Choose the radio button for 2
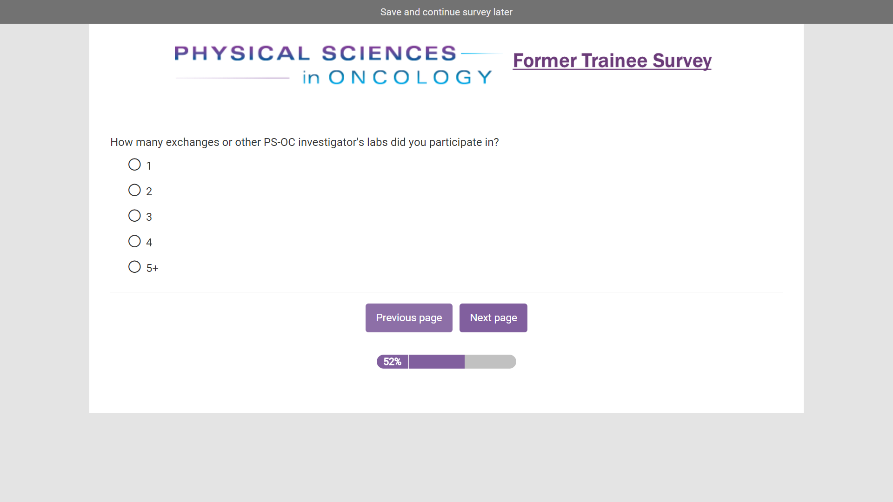This screenshot has width=893, height=502. [x=134, y=190]
